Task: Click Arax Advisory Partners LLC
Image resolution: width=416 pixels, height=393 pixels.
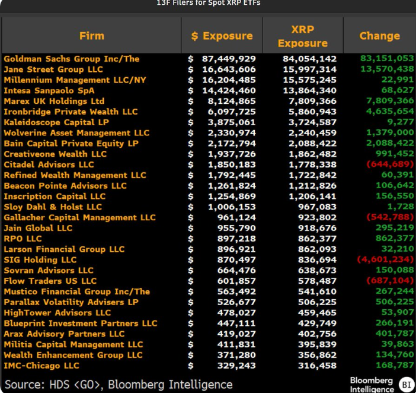Action: [64, 334]
